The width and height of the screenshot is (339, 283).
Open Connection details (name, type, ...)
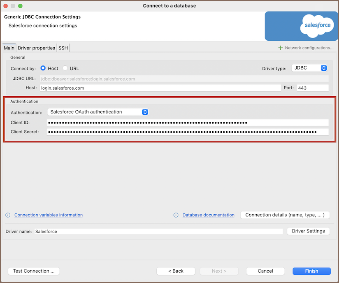(285, 215)
